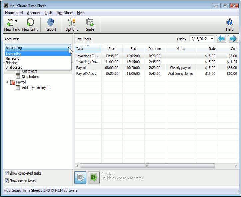The height and width of the screenshot is (197, 241).
Task: Select the Invoicing>Dis... timesheet row
Action: tap(156, 62)
